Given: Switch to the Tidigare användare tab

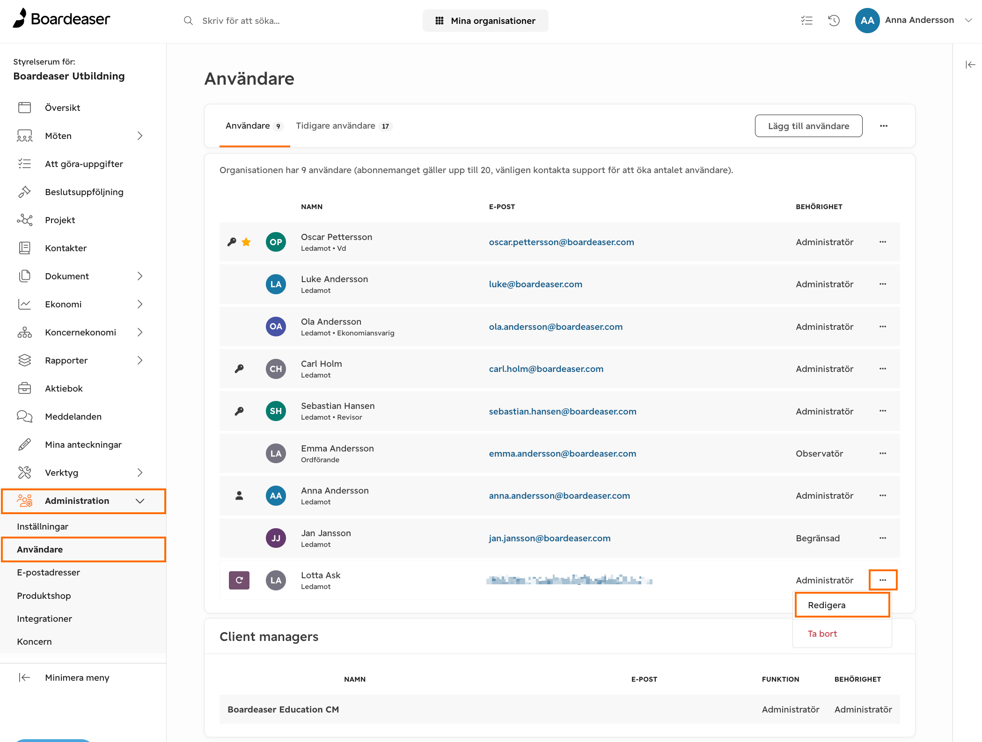Looking at the screenshot, I should (344, 126).
